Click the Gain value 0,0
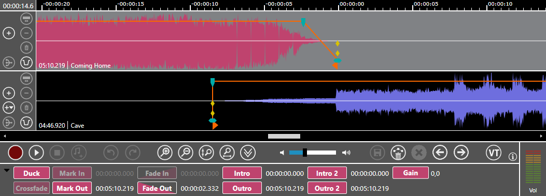The width and height of the screenshot is (546, 196). point(435,174)
